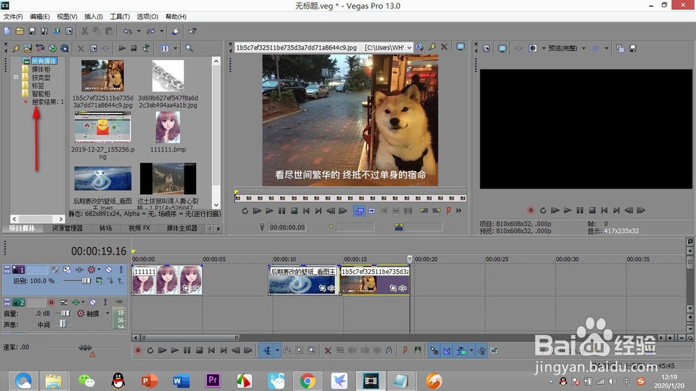696x391 pixels.
Task: Adjust the 声像 pan slider on track 2
Action: (x=63, y=324)
